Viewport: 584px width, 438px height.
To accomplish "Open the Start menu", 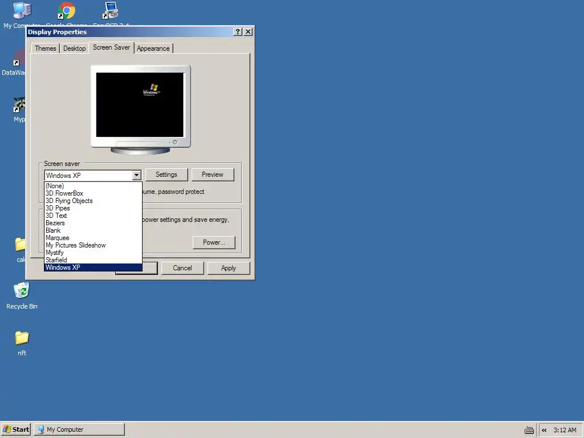I will click(x=15, y=429).
